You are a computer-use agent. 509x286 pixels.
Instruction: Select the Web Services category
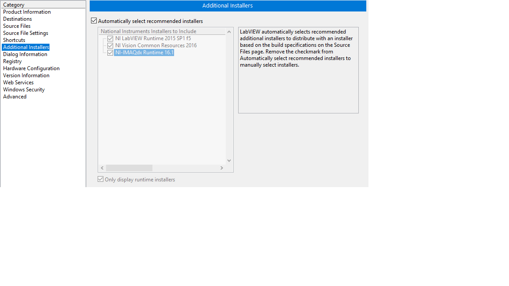(18, 83)
